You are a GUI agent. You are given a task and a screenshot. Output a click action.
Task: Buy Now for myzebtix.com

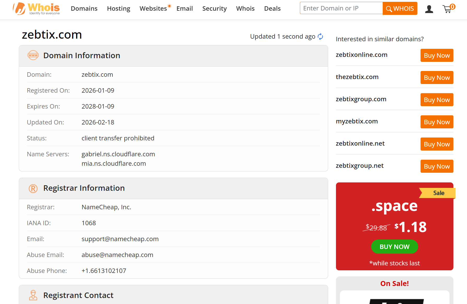(437, 122)
